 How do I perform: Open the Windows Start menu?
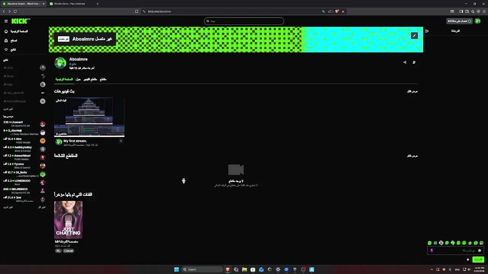[x=177, y=269]
